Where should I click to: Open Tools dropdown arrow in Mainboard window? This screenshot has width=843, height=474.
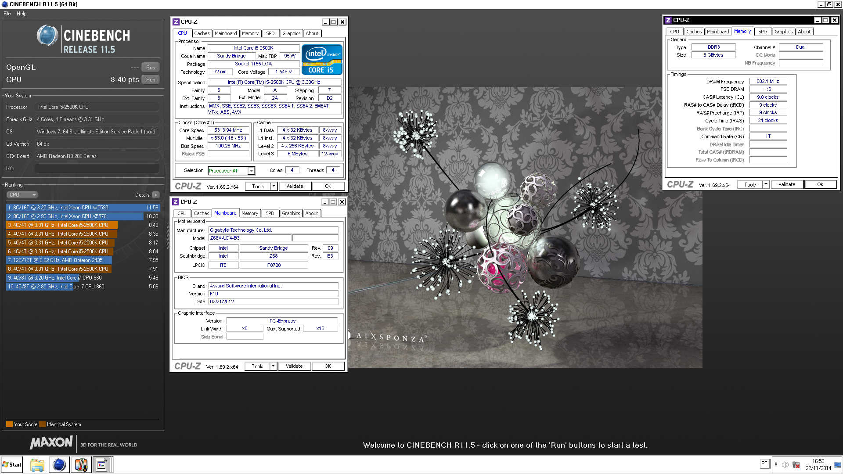click(273, 366)
